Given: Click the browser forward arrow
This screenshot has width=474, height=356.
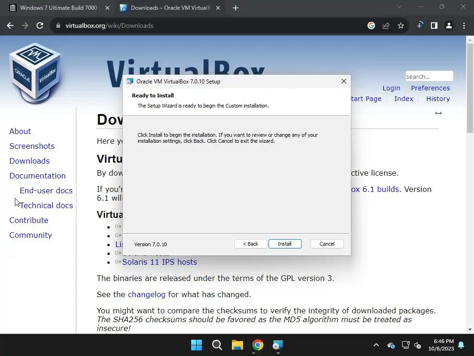Looking at the screenshot, I should 25,26.
